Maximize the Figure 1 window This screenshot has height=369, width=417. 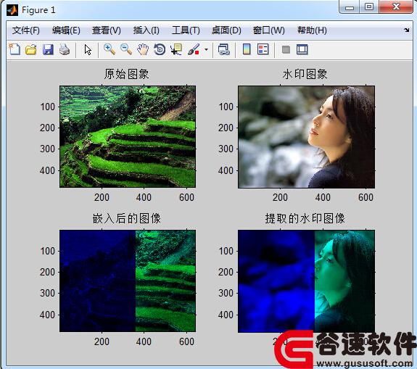click(369, 7)
